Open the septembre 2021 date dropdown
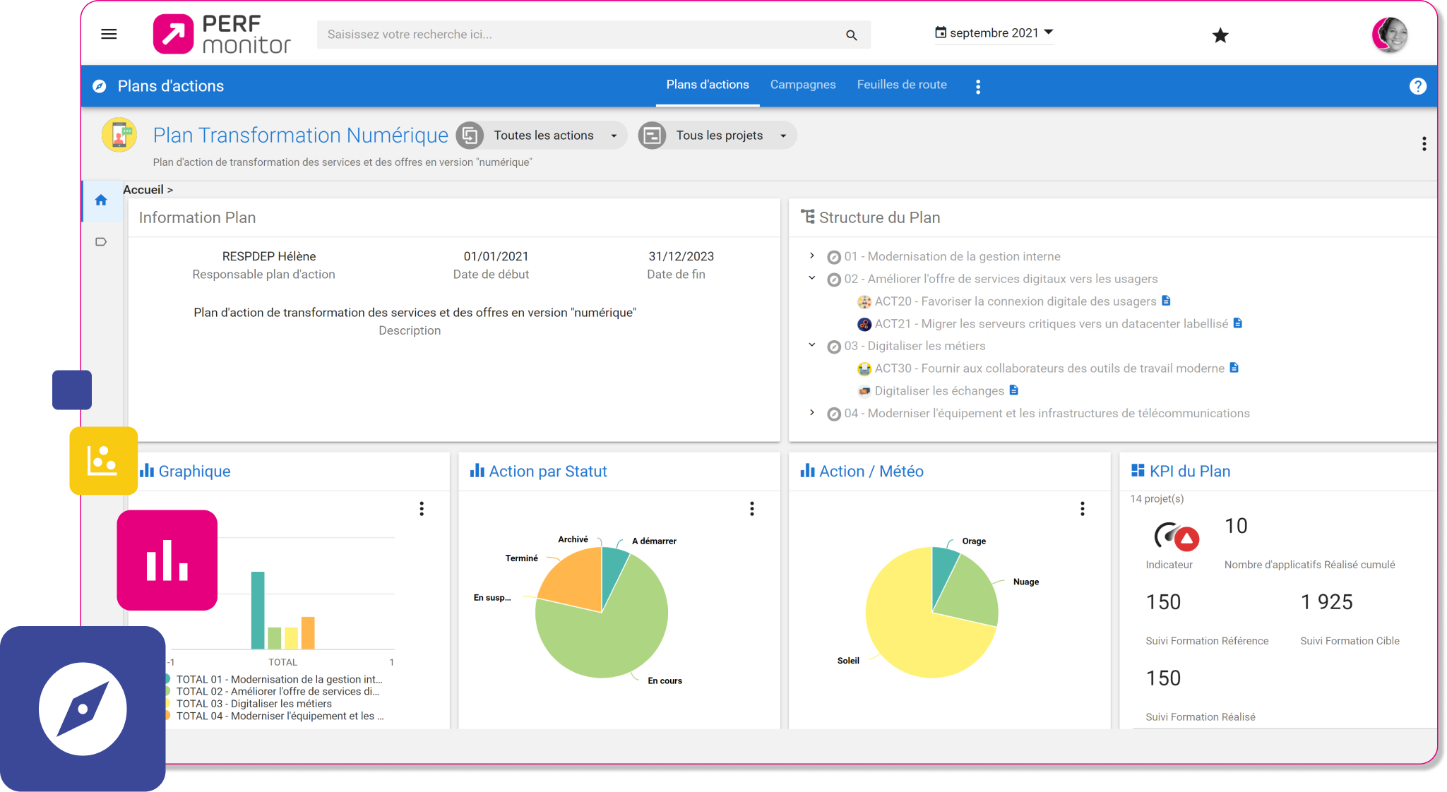This screenshot has width=1447, height=792. click(994, 32)
